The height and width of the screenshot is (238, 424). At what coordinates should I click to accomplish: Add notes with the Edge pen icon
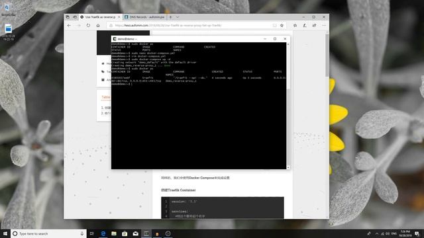(x=305, y=25)
